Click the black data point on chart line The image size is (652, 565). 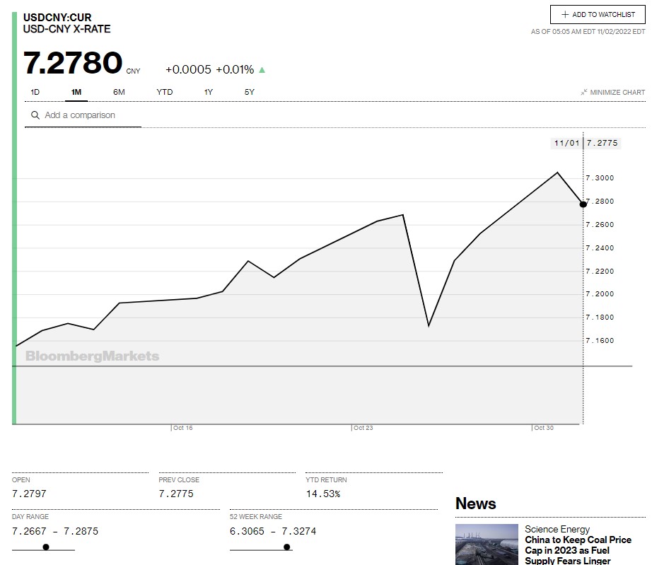tap(583, 204)
